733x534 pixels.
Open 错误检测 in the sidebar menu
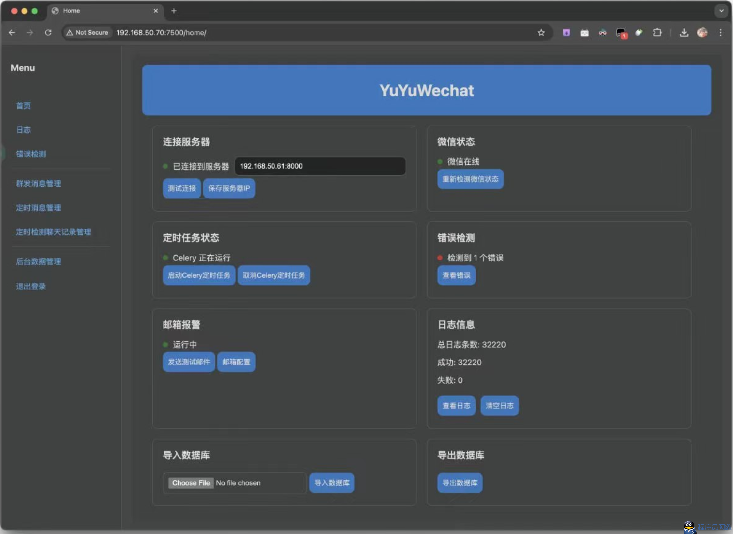31,154
